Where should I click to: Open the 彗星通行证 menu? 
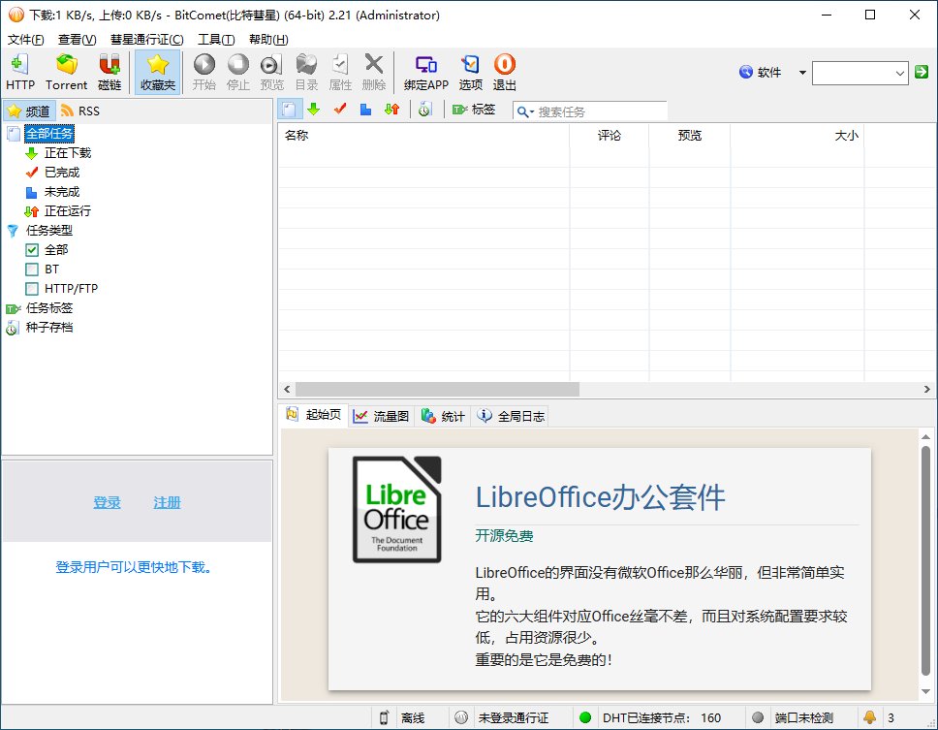pyautogui.click(x=146, y=40)
